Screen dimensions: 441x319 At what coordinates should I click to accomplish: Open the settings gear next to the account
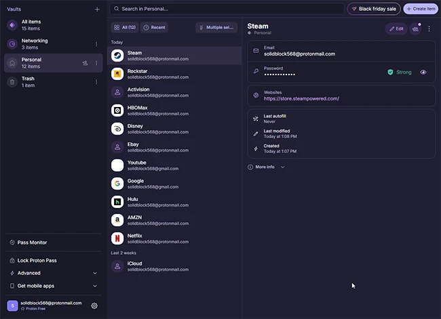[94, 306]
